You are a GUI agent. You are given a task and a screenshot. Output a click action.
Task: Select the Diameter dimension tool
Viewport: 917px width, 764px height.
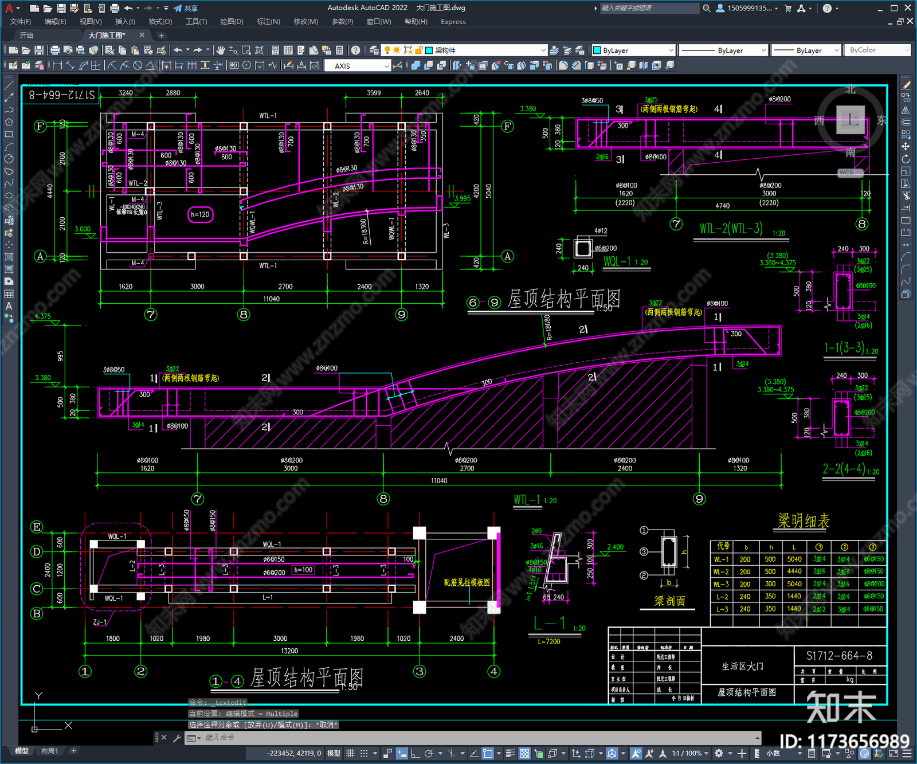click(x=138, y=65)
